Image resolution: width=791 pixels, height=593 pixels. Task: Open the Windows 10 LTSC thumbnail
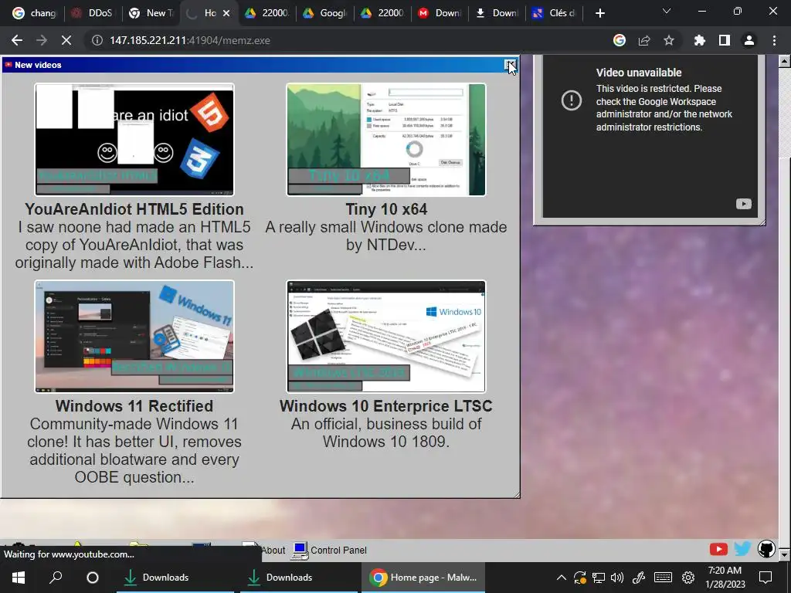[x=386, y=337]
